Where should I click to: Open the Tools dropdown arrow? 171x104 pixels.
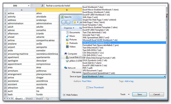click(x=129, y=94)
